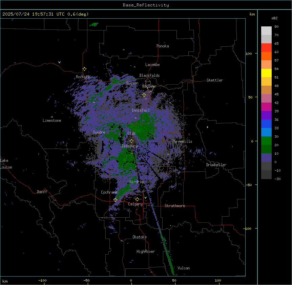Screen dimensions: 292x285
Task: Click the Vulcan town label
Action: tap(184, 268)
